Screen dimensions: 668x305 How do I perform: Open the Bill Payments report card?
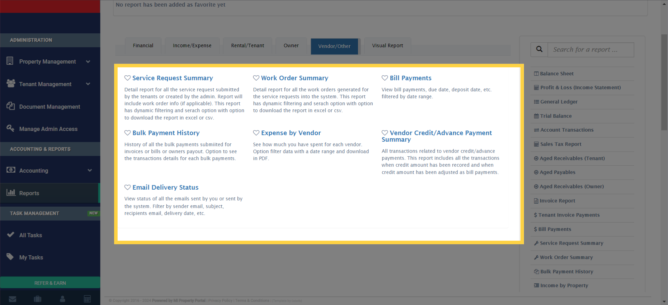[411, 78]
